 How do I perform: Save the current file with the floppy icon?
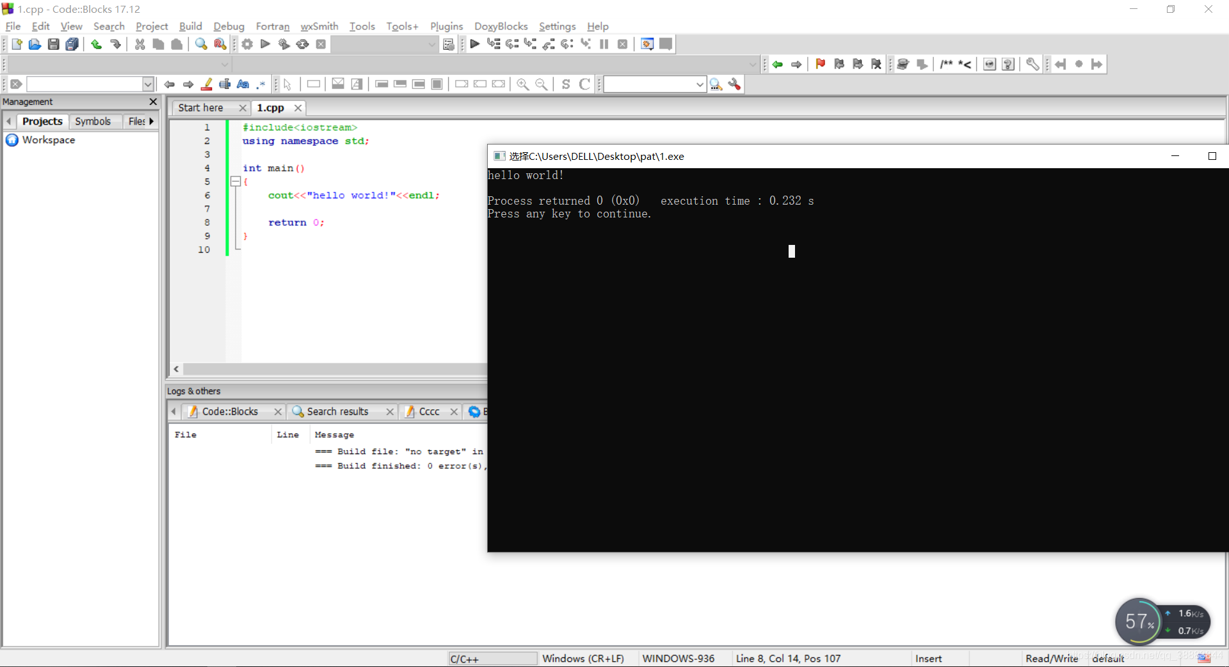click(54, 44)
